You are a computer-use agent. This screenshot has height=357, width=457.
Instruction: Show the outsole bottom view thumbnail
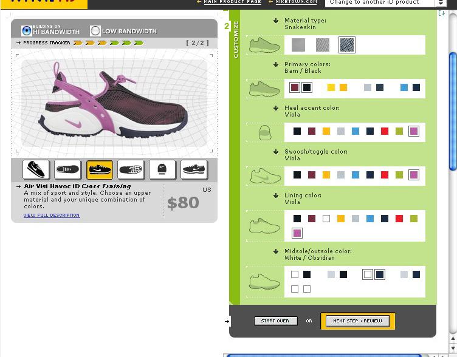(131, 169)
